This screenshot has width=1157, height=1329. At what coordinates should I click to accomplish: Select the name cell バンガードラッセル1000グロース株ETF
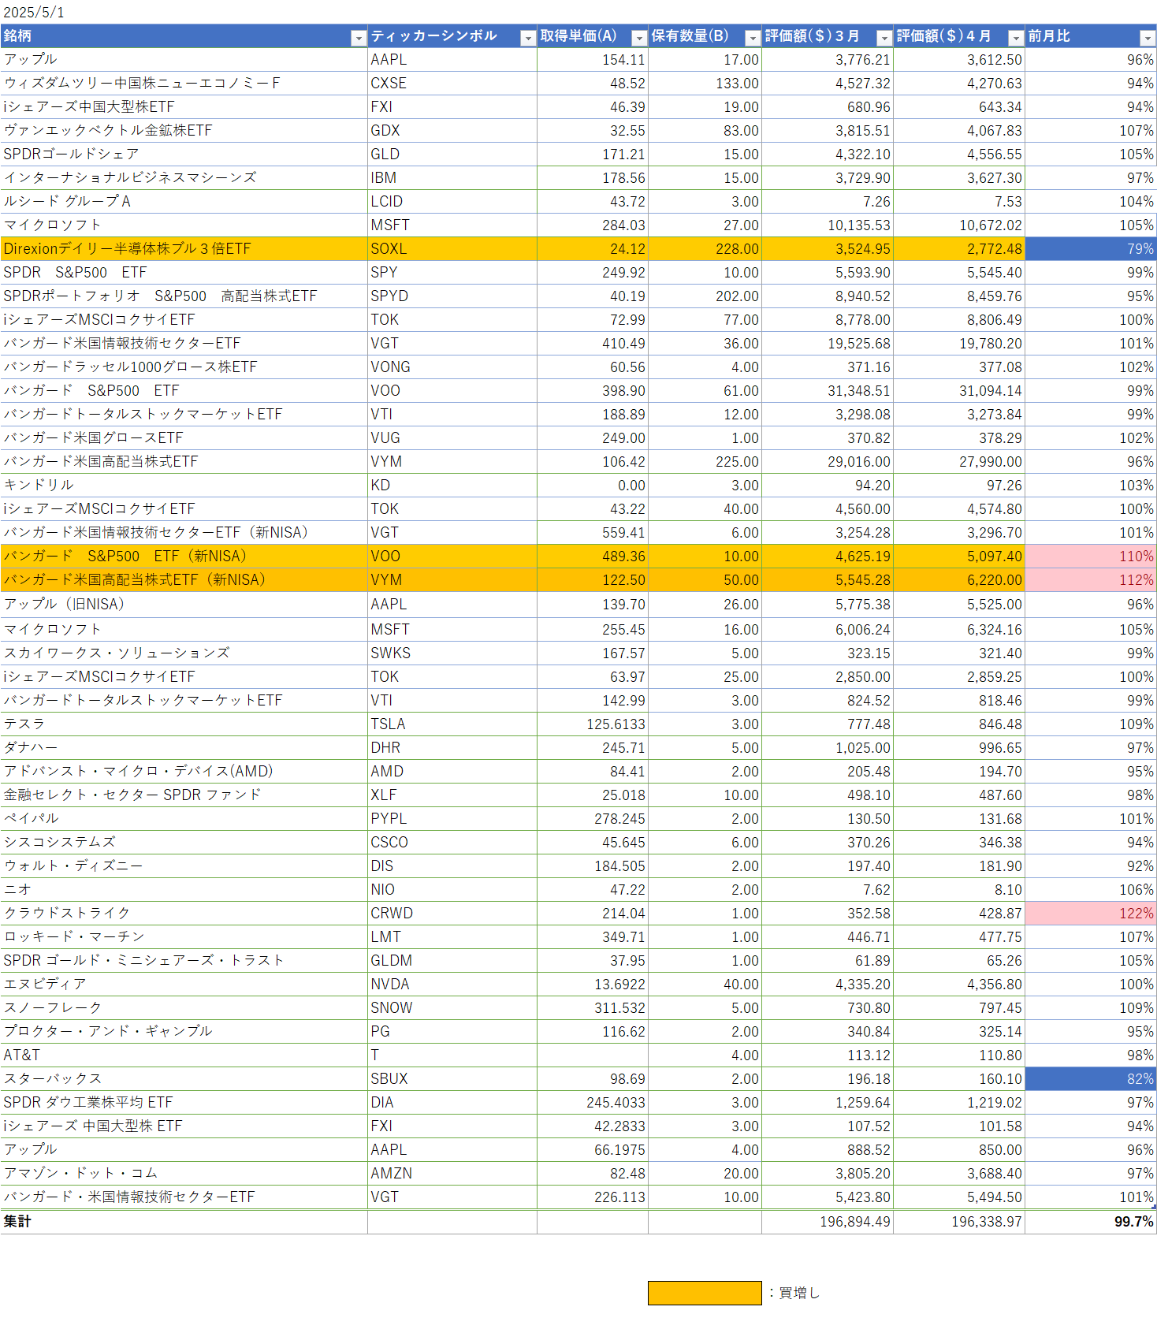coord(184,367)
